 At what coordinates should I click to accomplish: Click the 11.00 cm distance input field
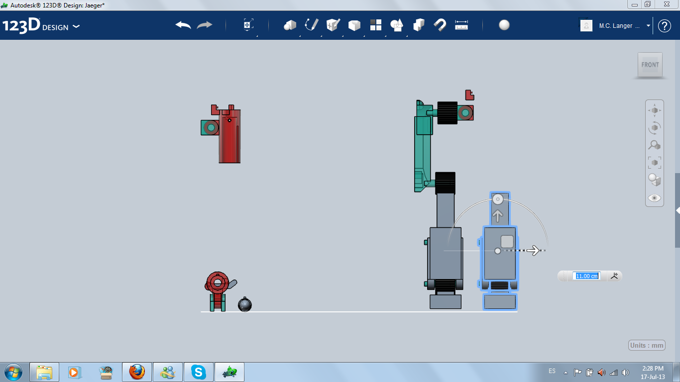coord(586,276)
